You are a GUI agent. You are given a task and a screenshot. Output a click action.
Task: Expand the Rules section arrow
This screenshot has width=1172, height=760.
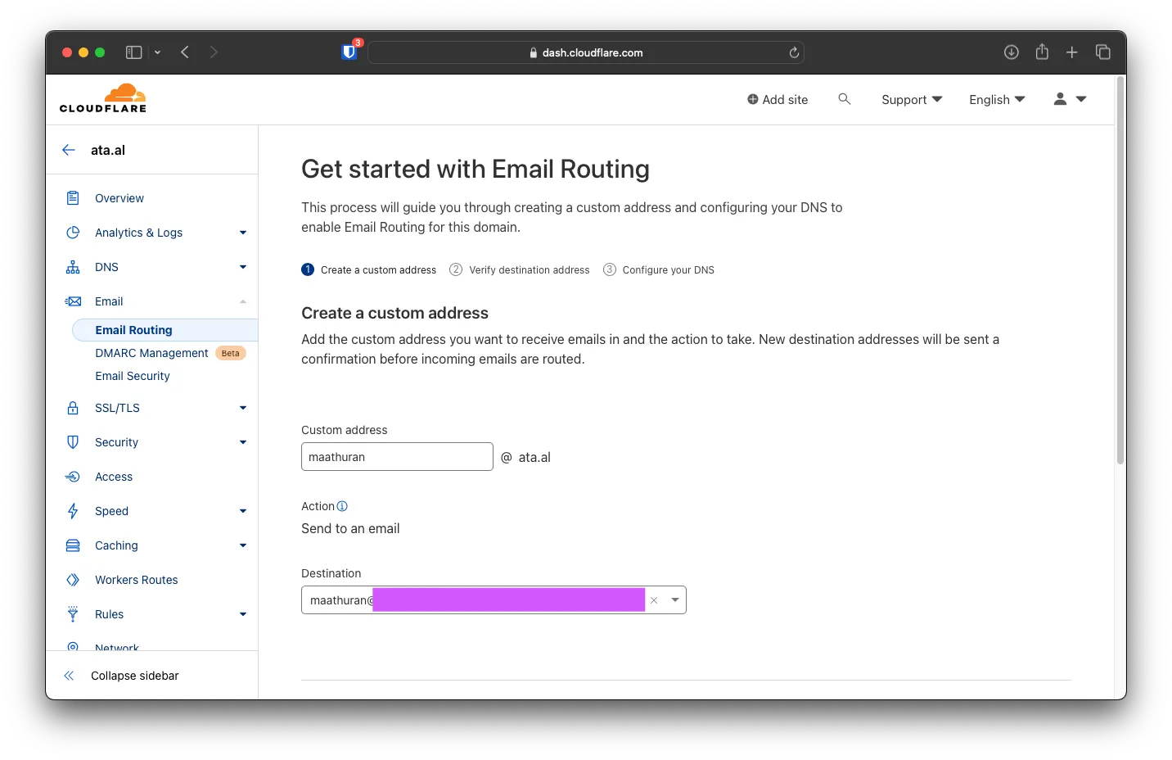243,614
